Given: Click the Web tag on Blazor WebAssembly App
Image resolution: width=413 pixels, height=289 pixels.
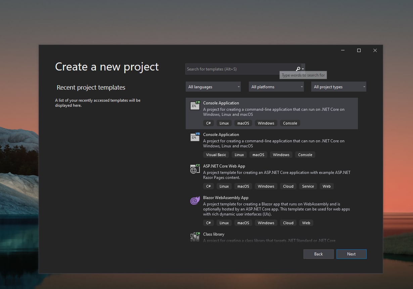Looking at the screenshot, I should click(306, 223).
